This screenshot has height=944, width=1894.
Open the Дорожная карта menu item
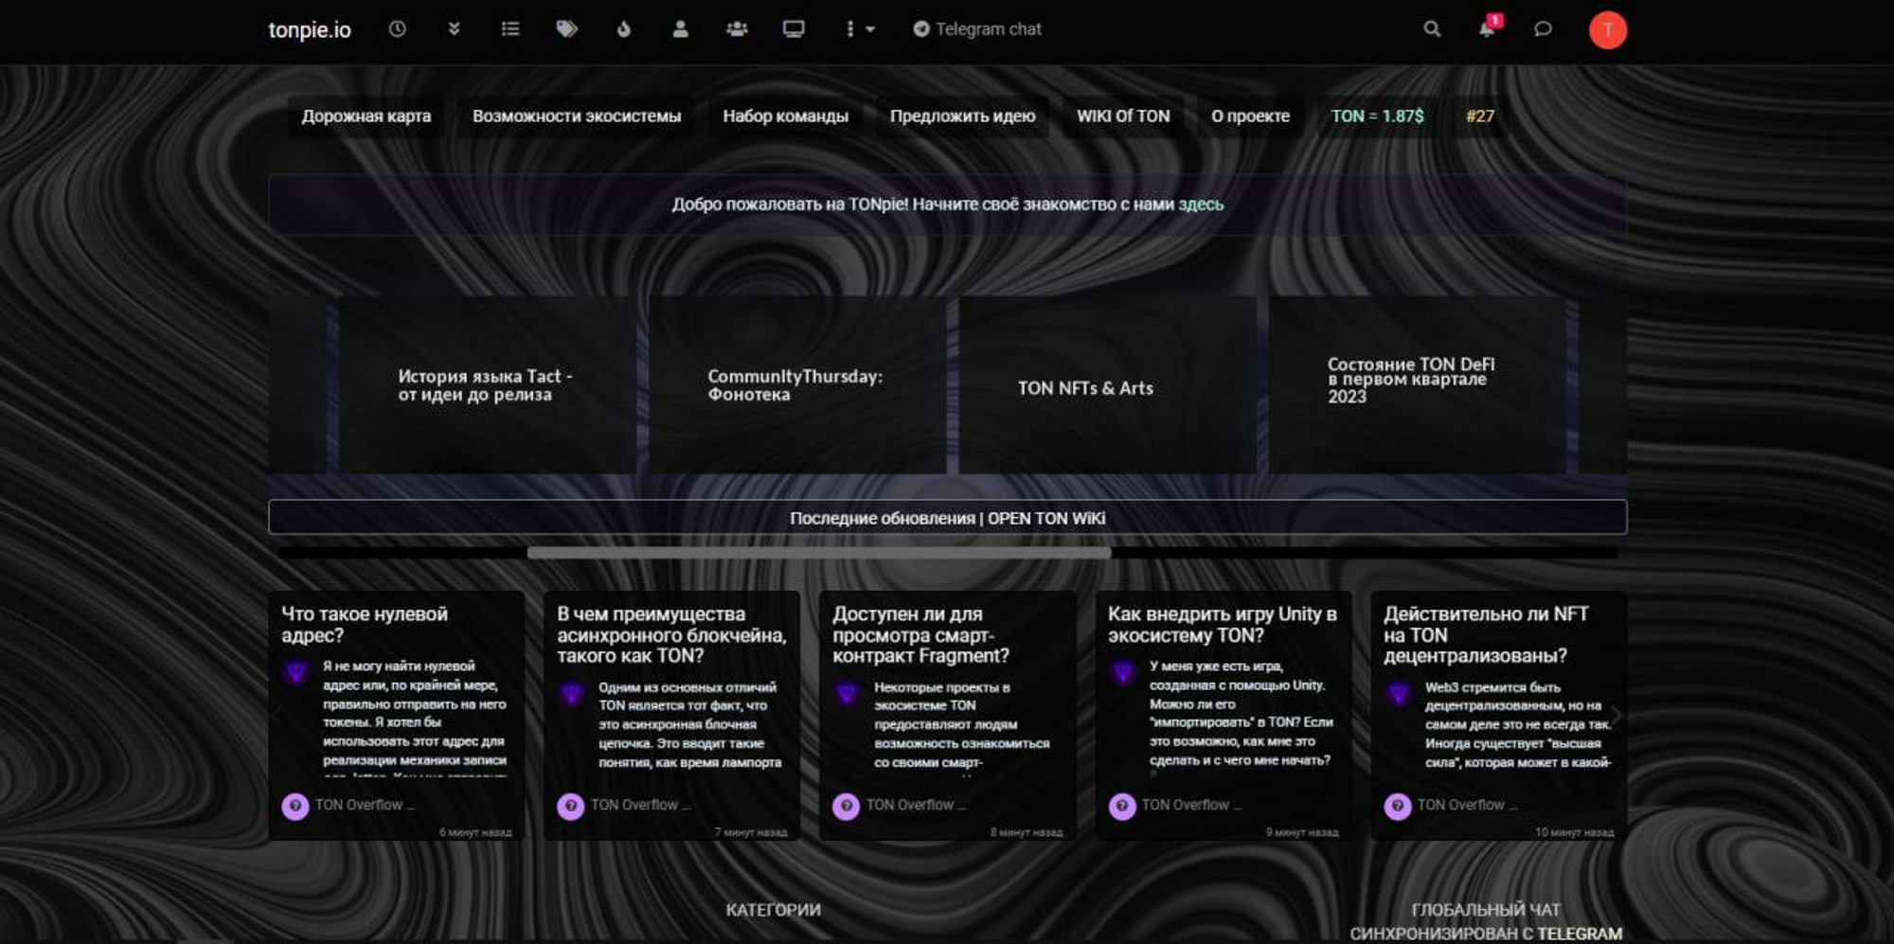coord(366,116)
